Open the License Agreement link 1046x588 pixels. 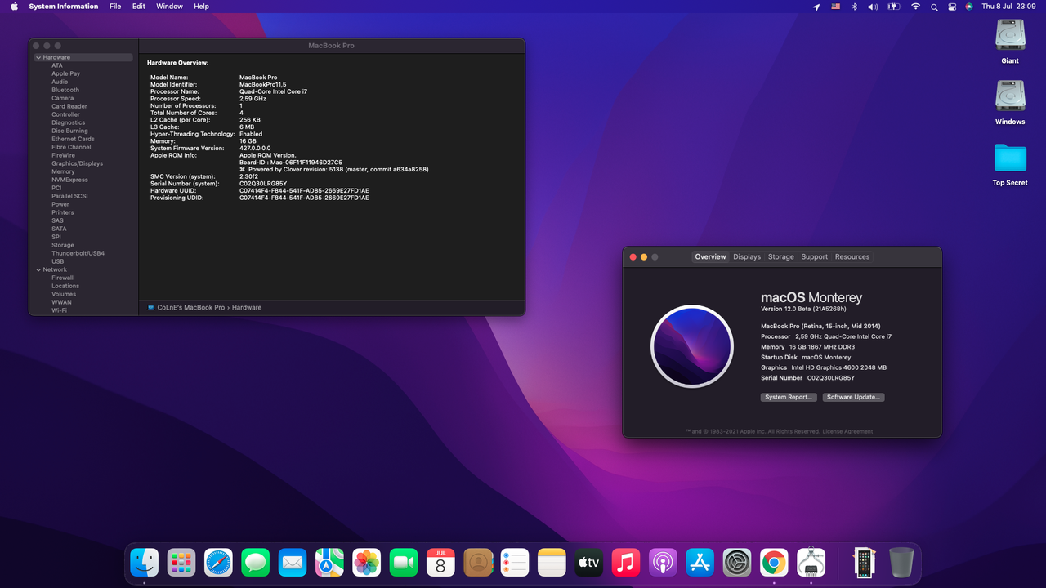click(x=847, y=431)
